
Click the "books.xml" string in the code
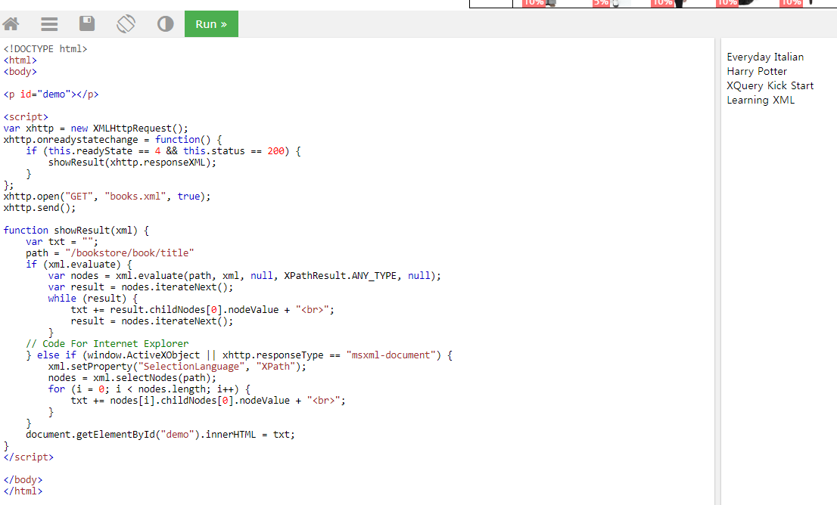(x=135, y=197)
